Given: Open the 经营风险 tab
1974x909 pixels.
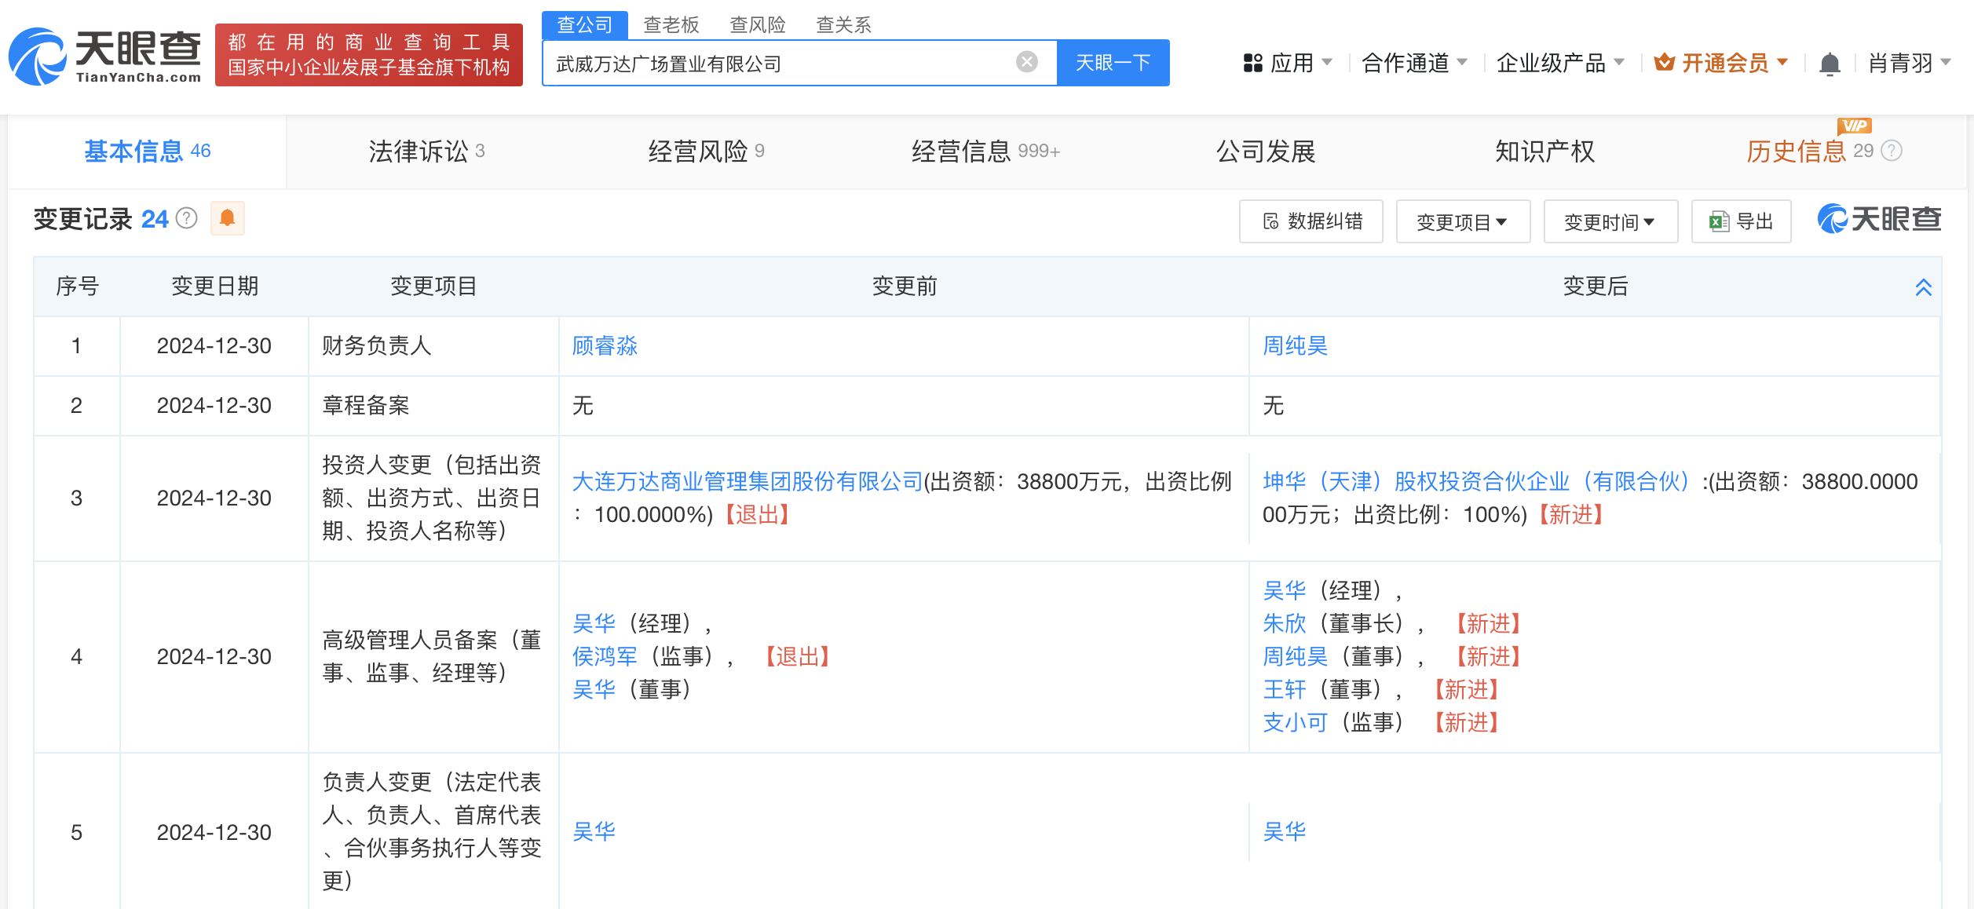Looking at the screenshot, I should pos(706,151).
